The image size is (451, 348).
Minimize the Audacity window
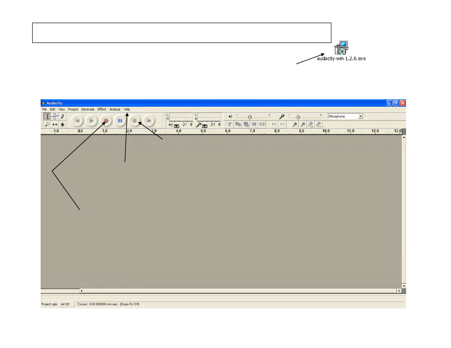[x=390, y=103]
